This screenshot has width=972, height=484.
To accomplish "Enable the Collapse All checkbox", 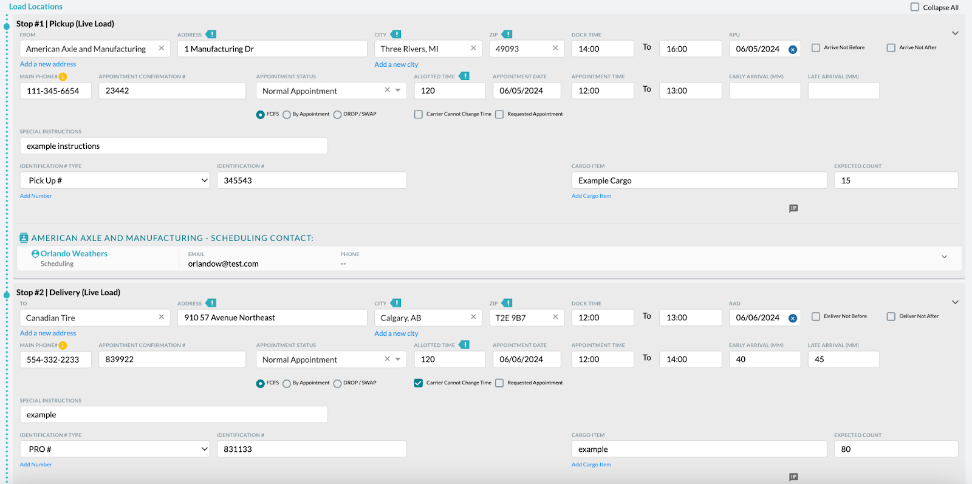I will 915,7.
